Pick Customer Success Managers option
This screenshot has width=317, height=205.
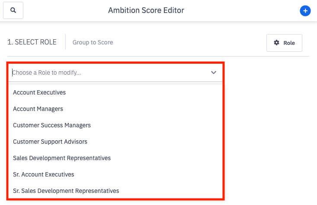click(x=52, y=125)
